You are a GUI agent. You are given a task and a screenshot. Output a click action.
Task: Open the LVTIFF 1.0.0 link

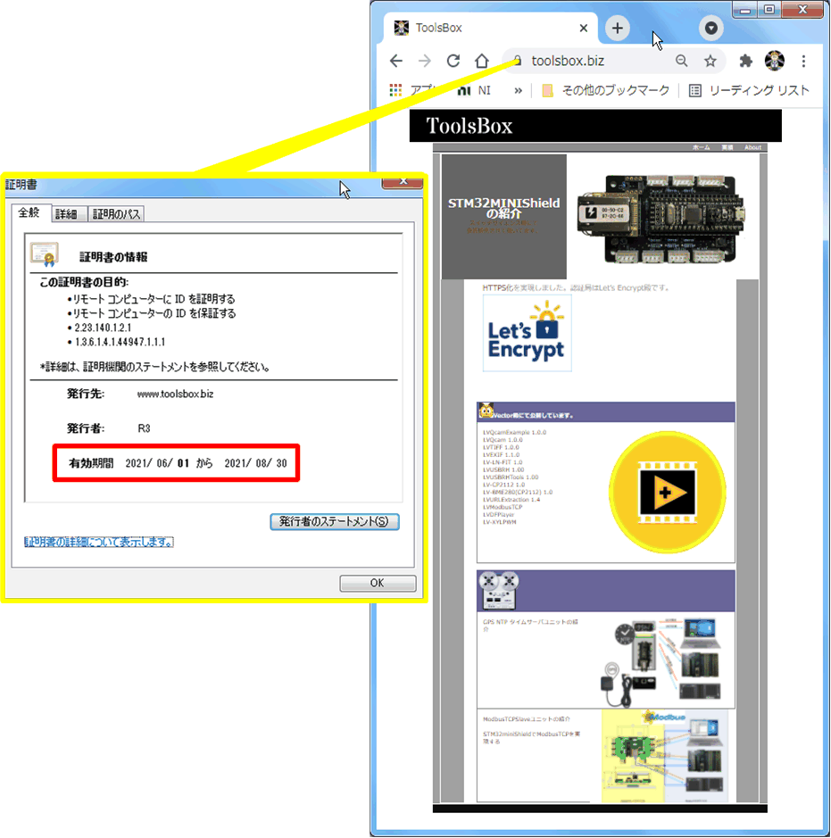coord(501,447)
